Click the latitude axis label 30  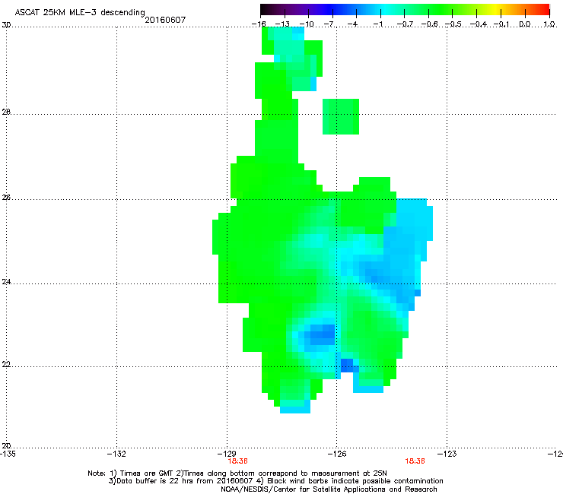tap(6, 25)
